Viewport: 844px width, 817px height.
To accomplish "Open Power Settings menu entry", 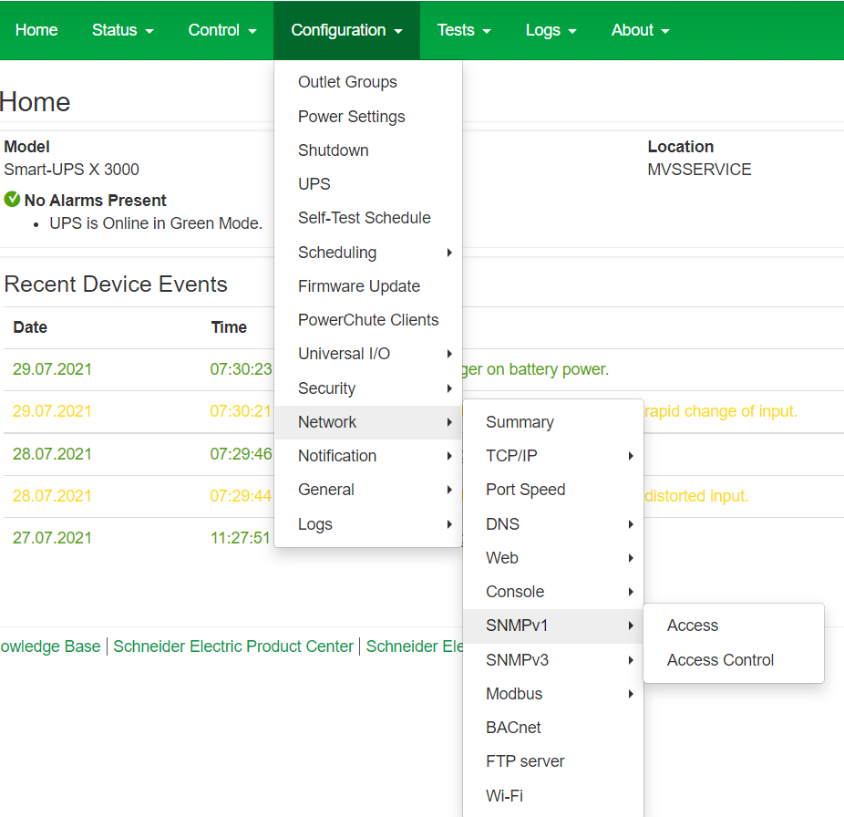I will click(x=369, y=117).
